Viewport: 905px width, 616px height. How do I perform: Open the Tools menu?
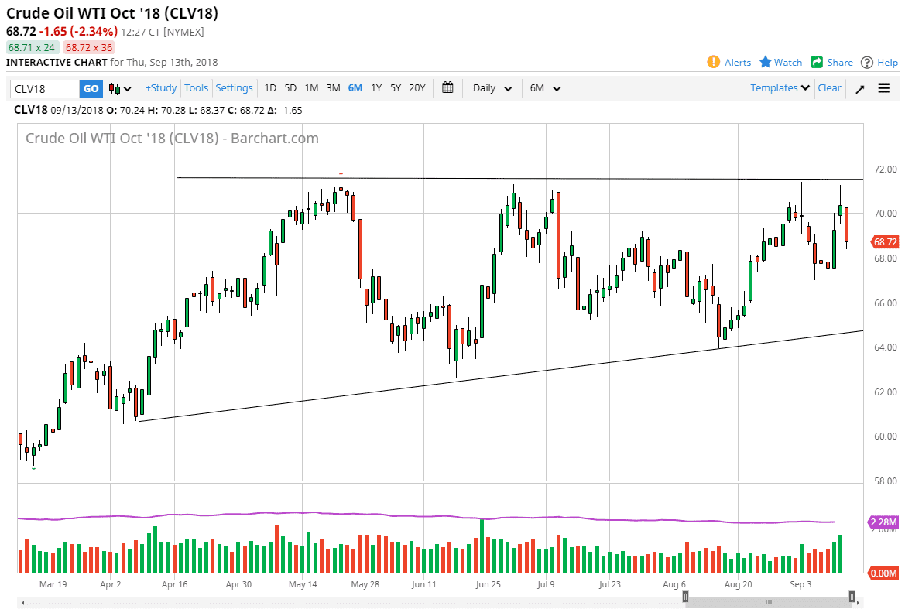(x=197, y=88)
